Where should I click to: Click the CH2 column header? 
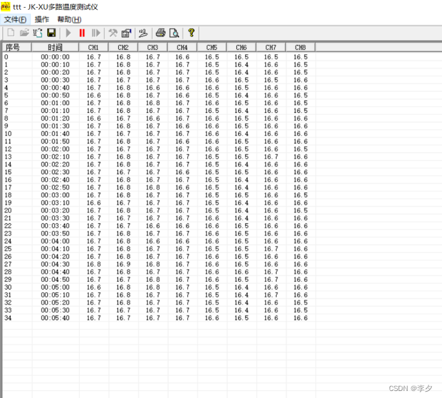click(x=123, y=47)
